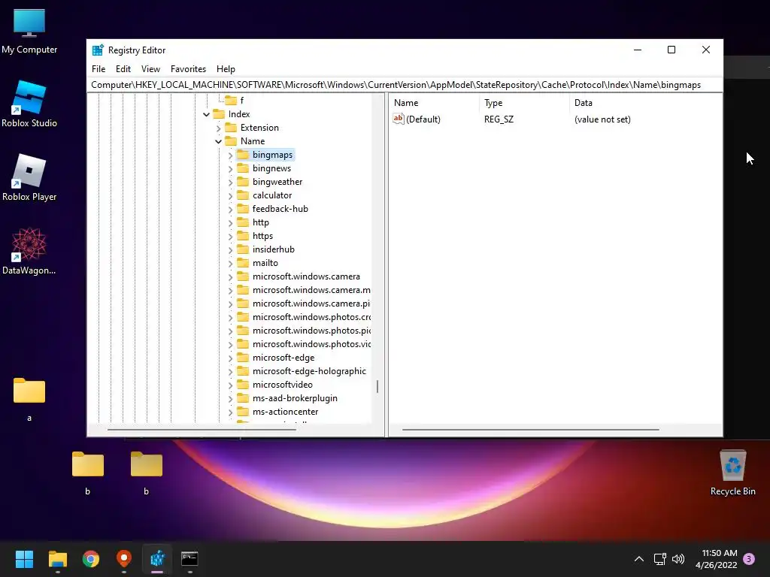Show hidden system tray icons
This screenshot has height=577, width=770.
pyautogui.click(x=639, y=559)
